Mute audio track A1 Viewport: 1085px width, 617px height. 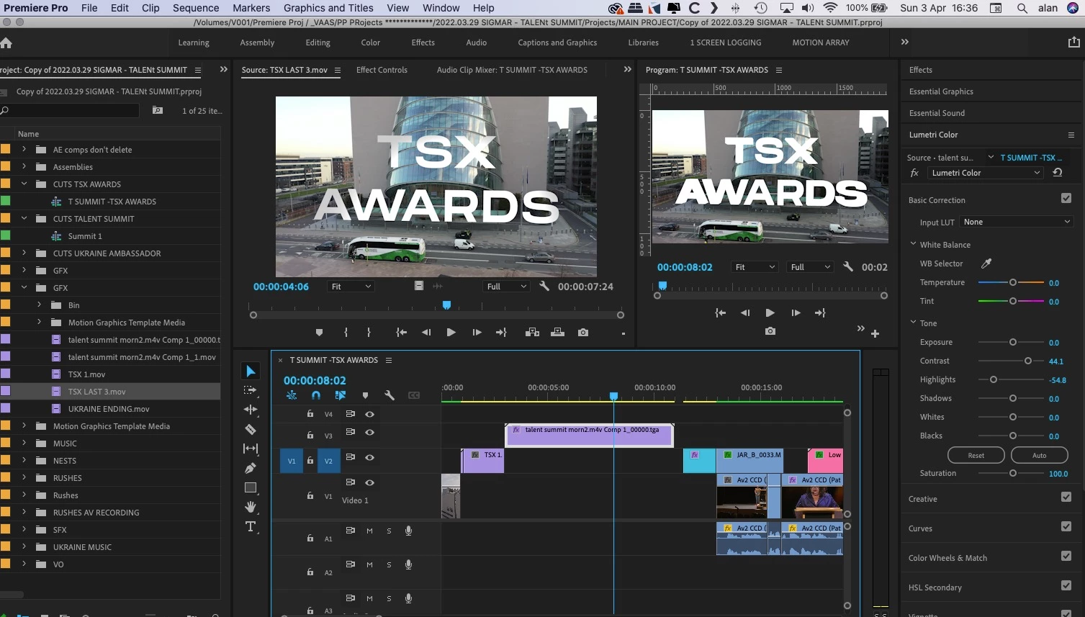(369, 531)
